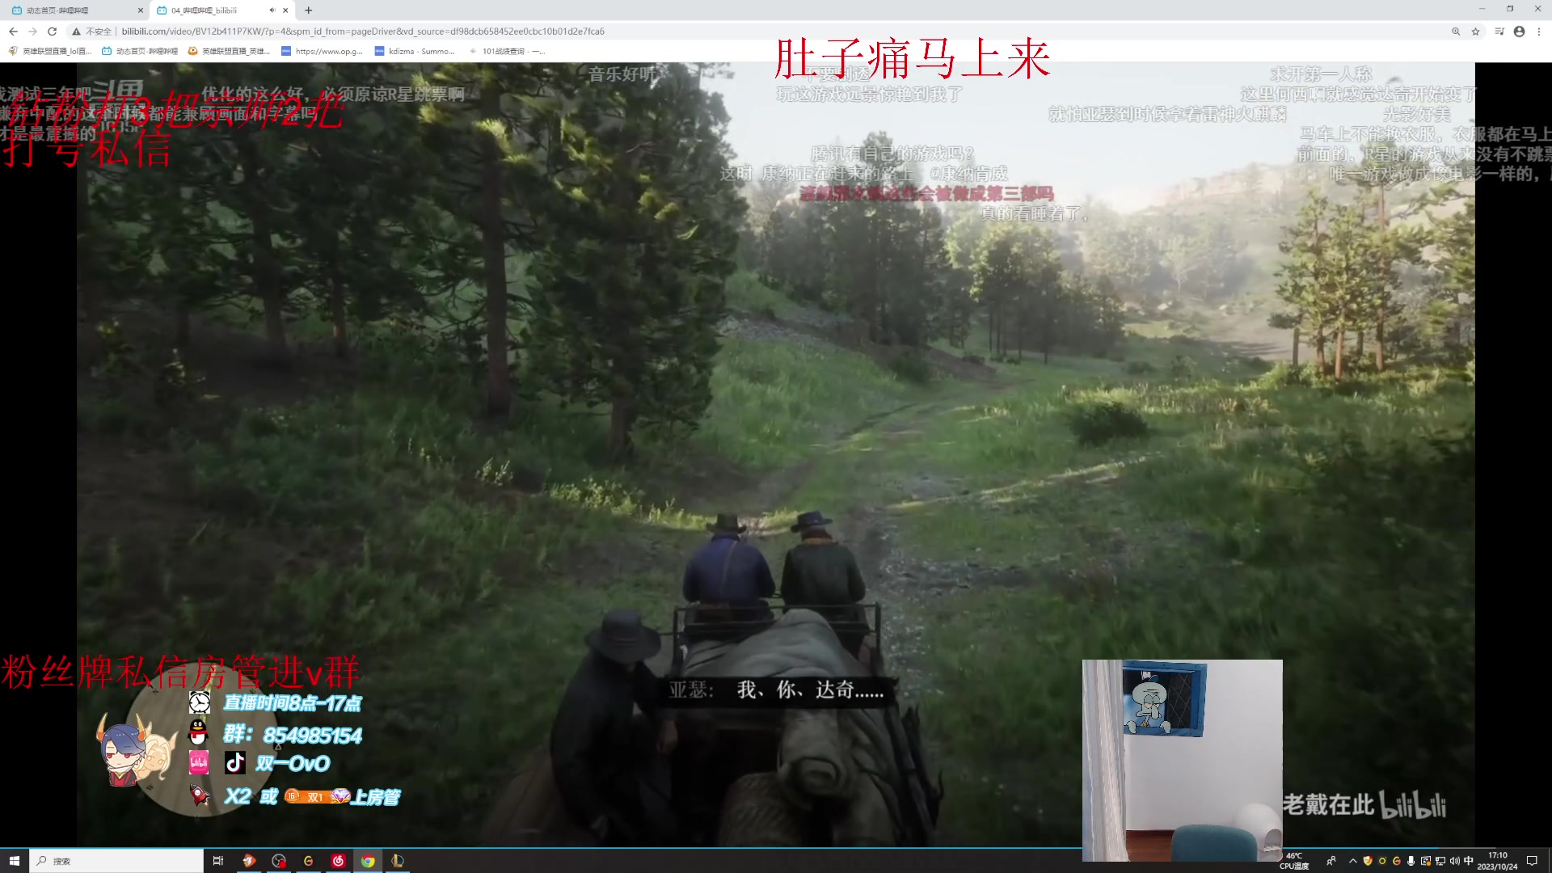Open the Windows Start menu

(14, 861)
